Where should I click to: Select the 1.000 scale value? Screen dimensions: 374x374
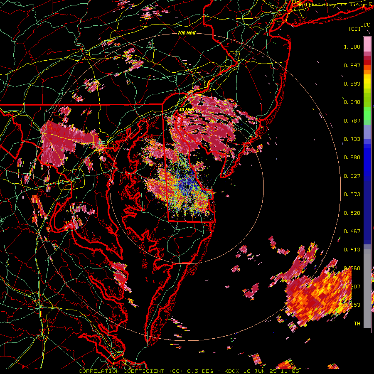352,47
